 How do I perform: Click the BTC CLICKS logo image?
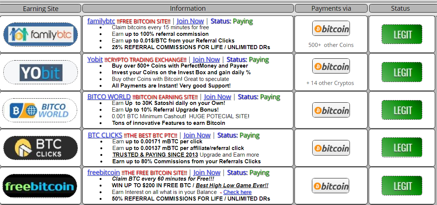click(40, 148)
